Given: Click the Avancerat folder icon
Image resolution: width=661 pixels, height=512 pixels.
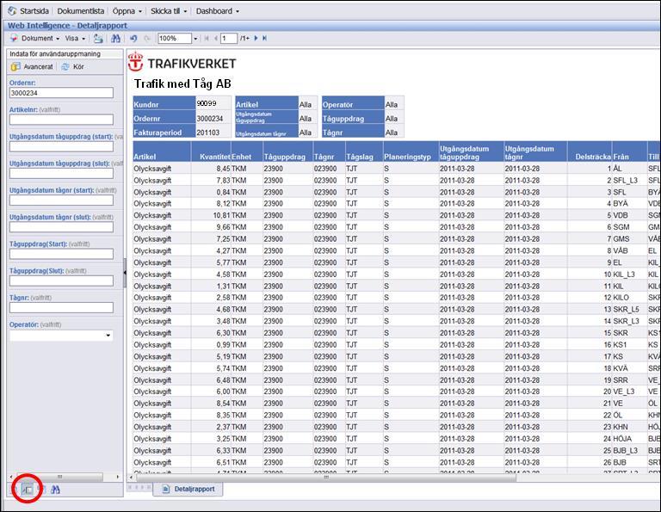Looking at the screenshot, I should pyautogui.click(x=15, y=66).
